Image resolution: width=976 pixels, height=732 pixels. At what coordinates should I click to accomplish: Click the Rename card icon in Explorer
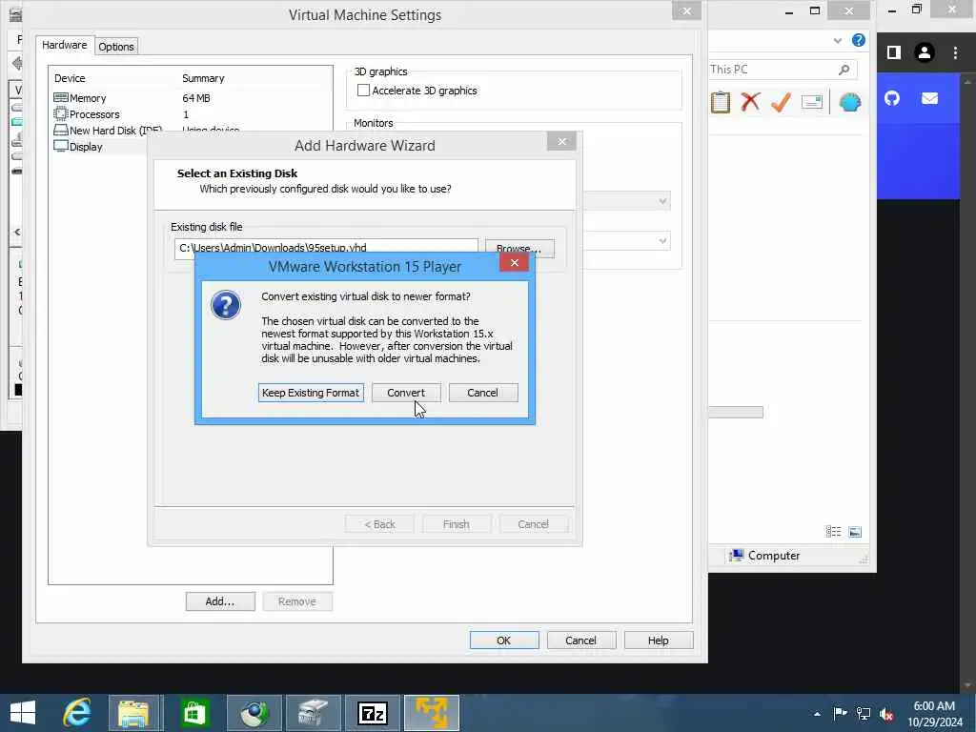coord(812,102)
